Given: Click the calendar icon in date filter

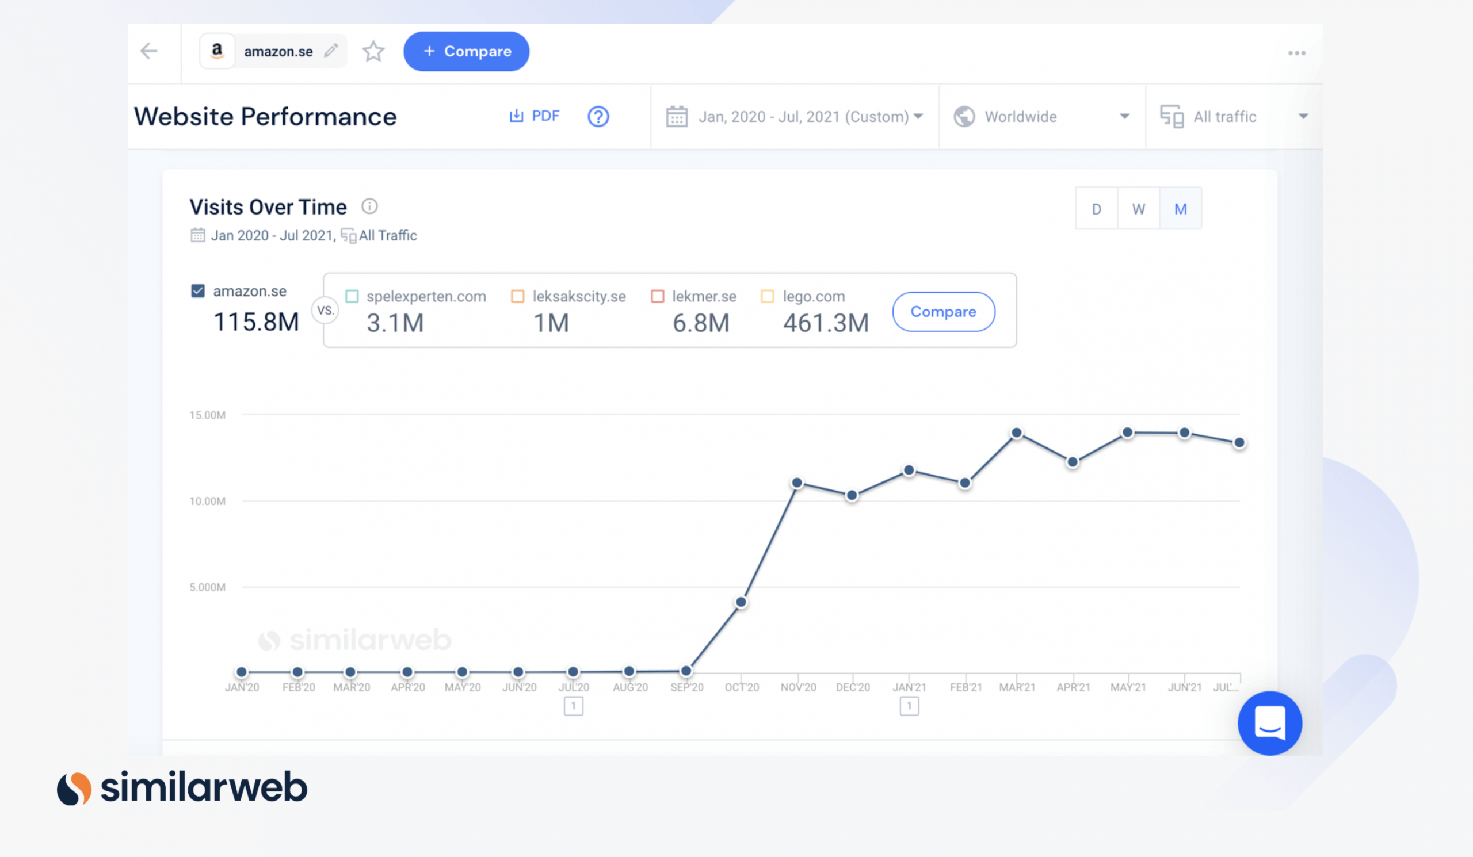Looking at the screenshot, I should click(x=676, y=116).
